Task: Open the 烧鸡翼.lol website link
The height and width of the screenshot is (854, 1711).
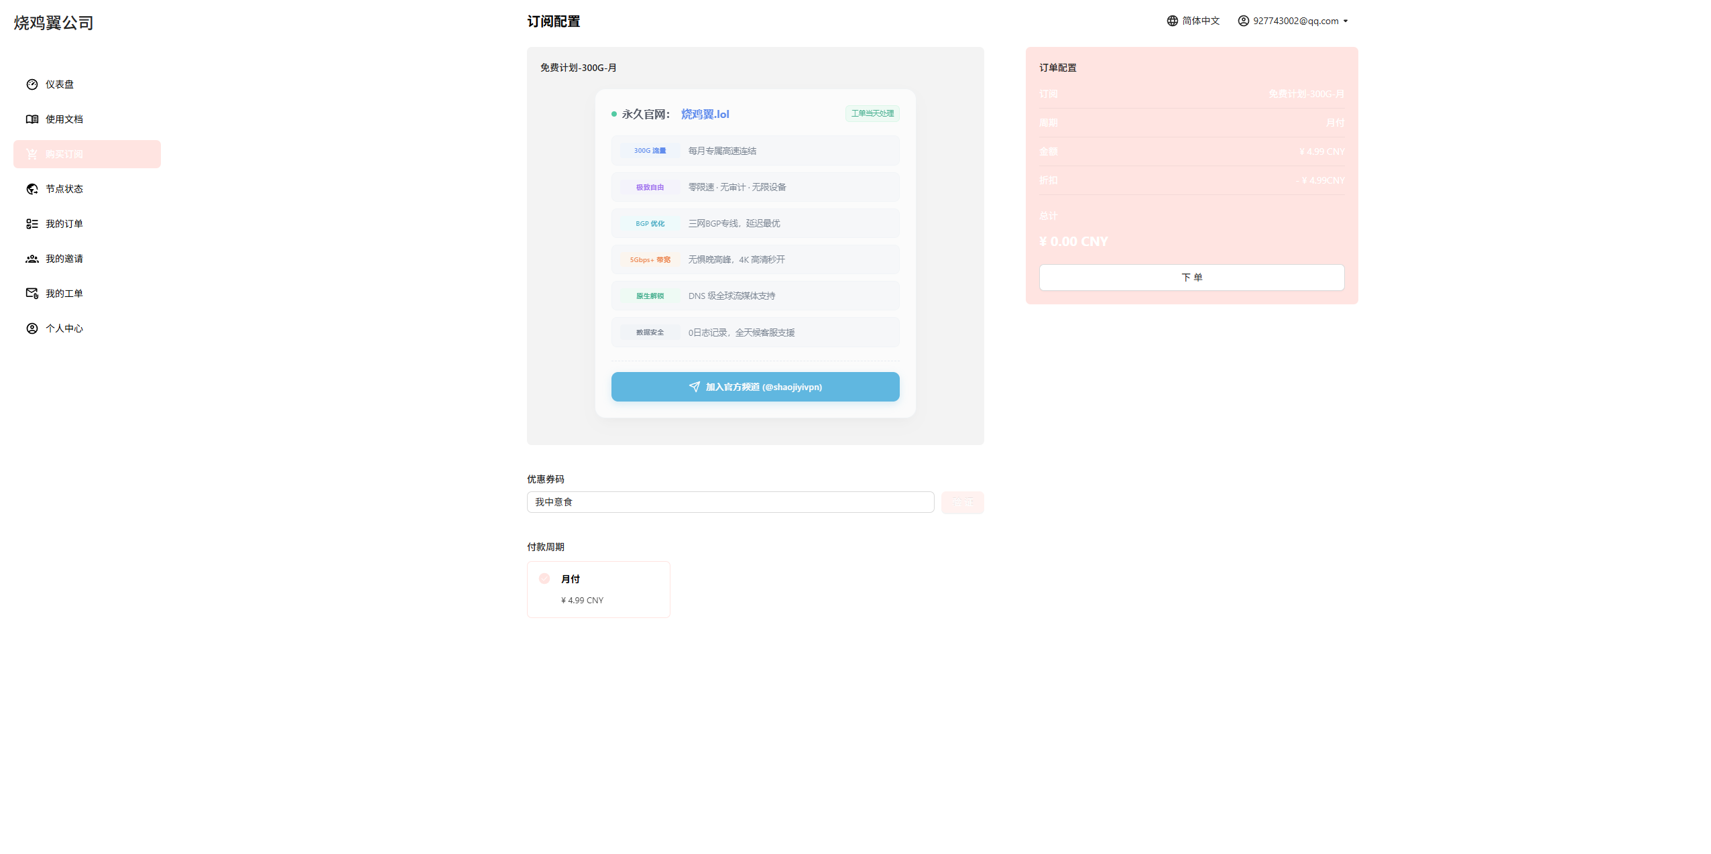Action: [705, 114]
